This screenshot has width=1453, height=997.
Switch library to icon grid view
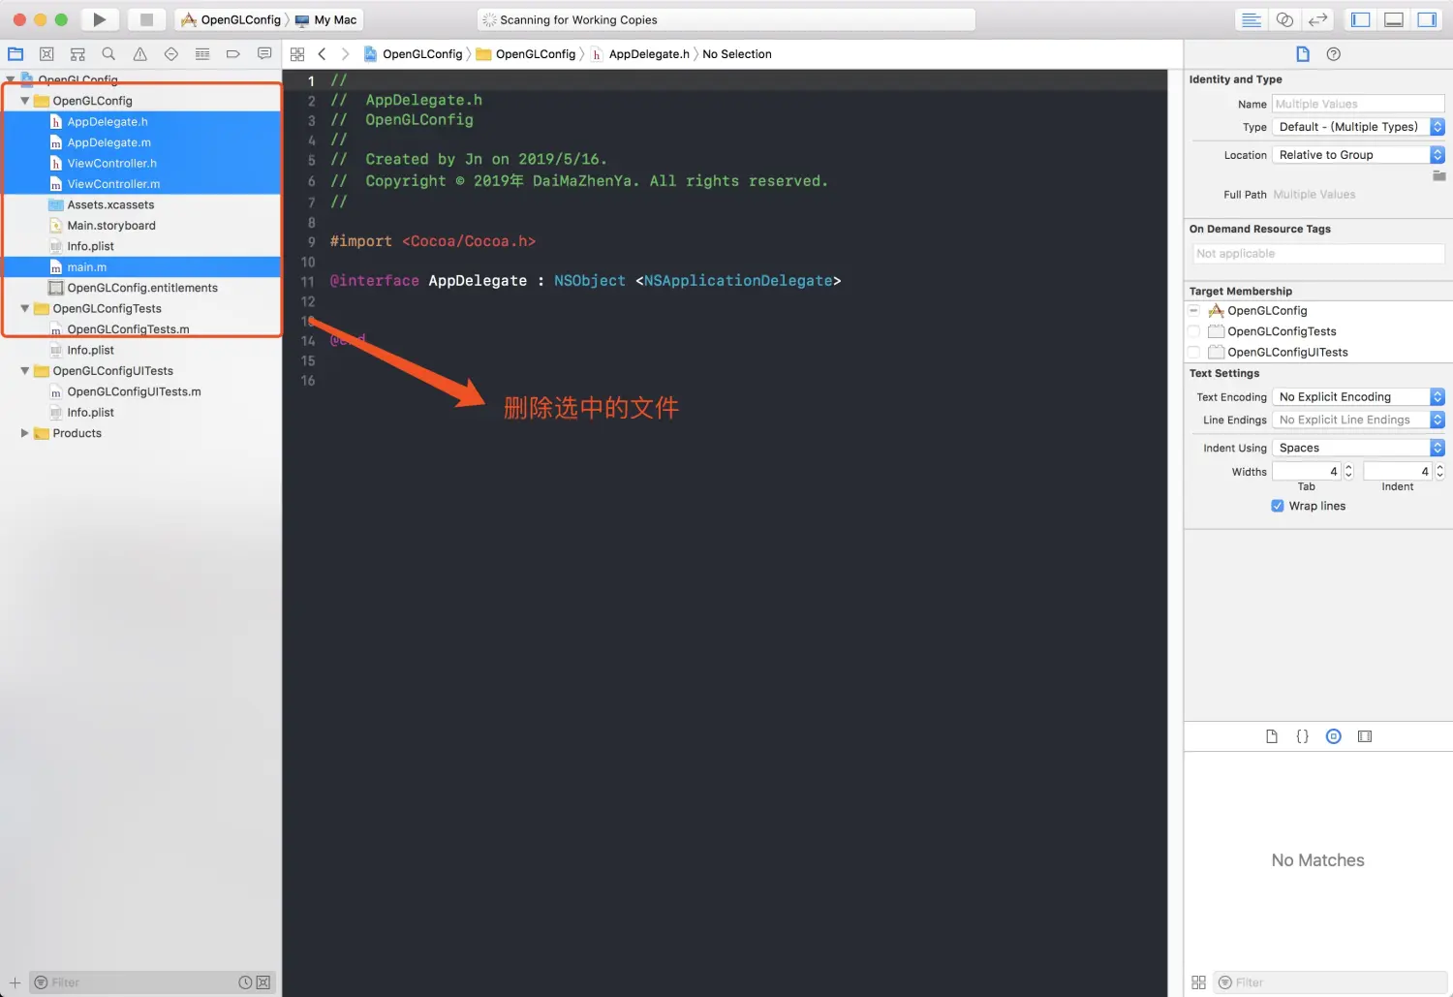click(x=1198, y=982)
